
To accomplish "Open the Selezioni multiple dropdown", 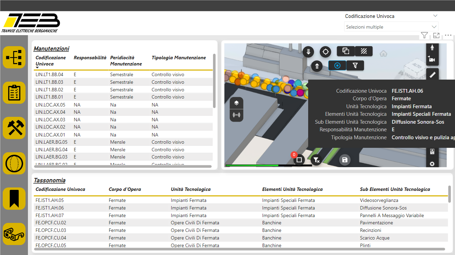I will [x=391, y=27].
